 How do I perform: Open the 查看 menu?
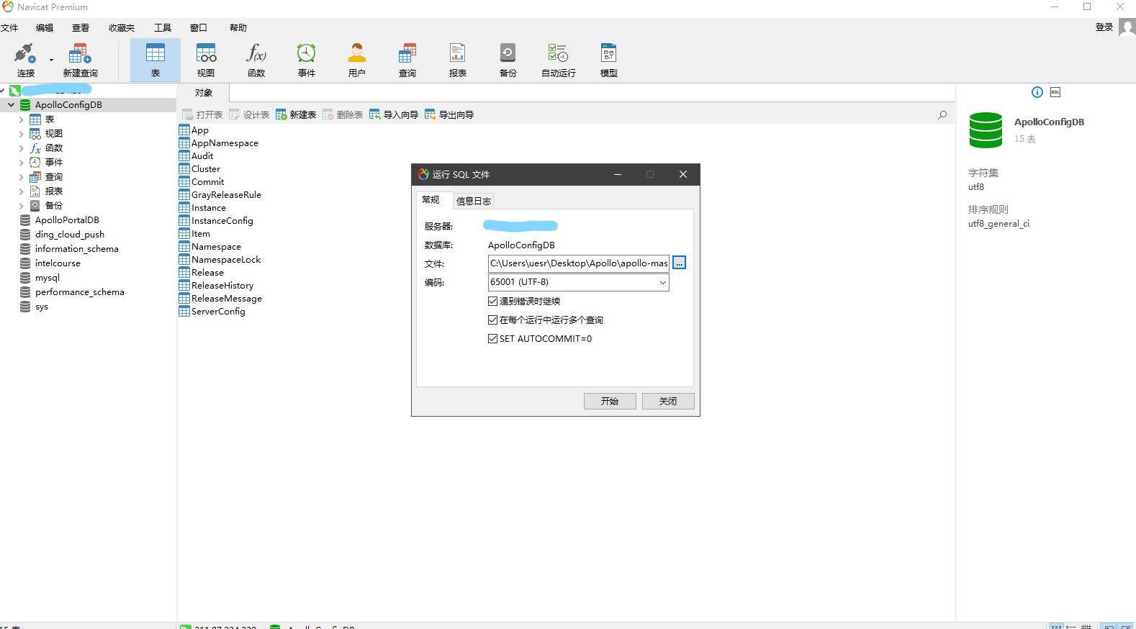(x=81, y=27)
